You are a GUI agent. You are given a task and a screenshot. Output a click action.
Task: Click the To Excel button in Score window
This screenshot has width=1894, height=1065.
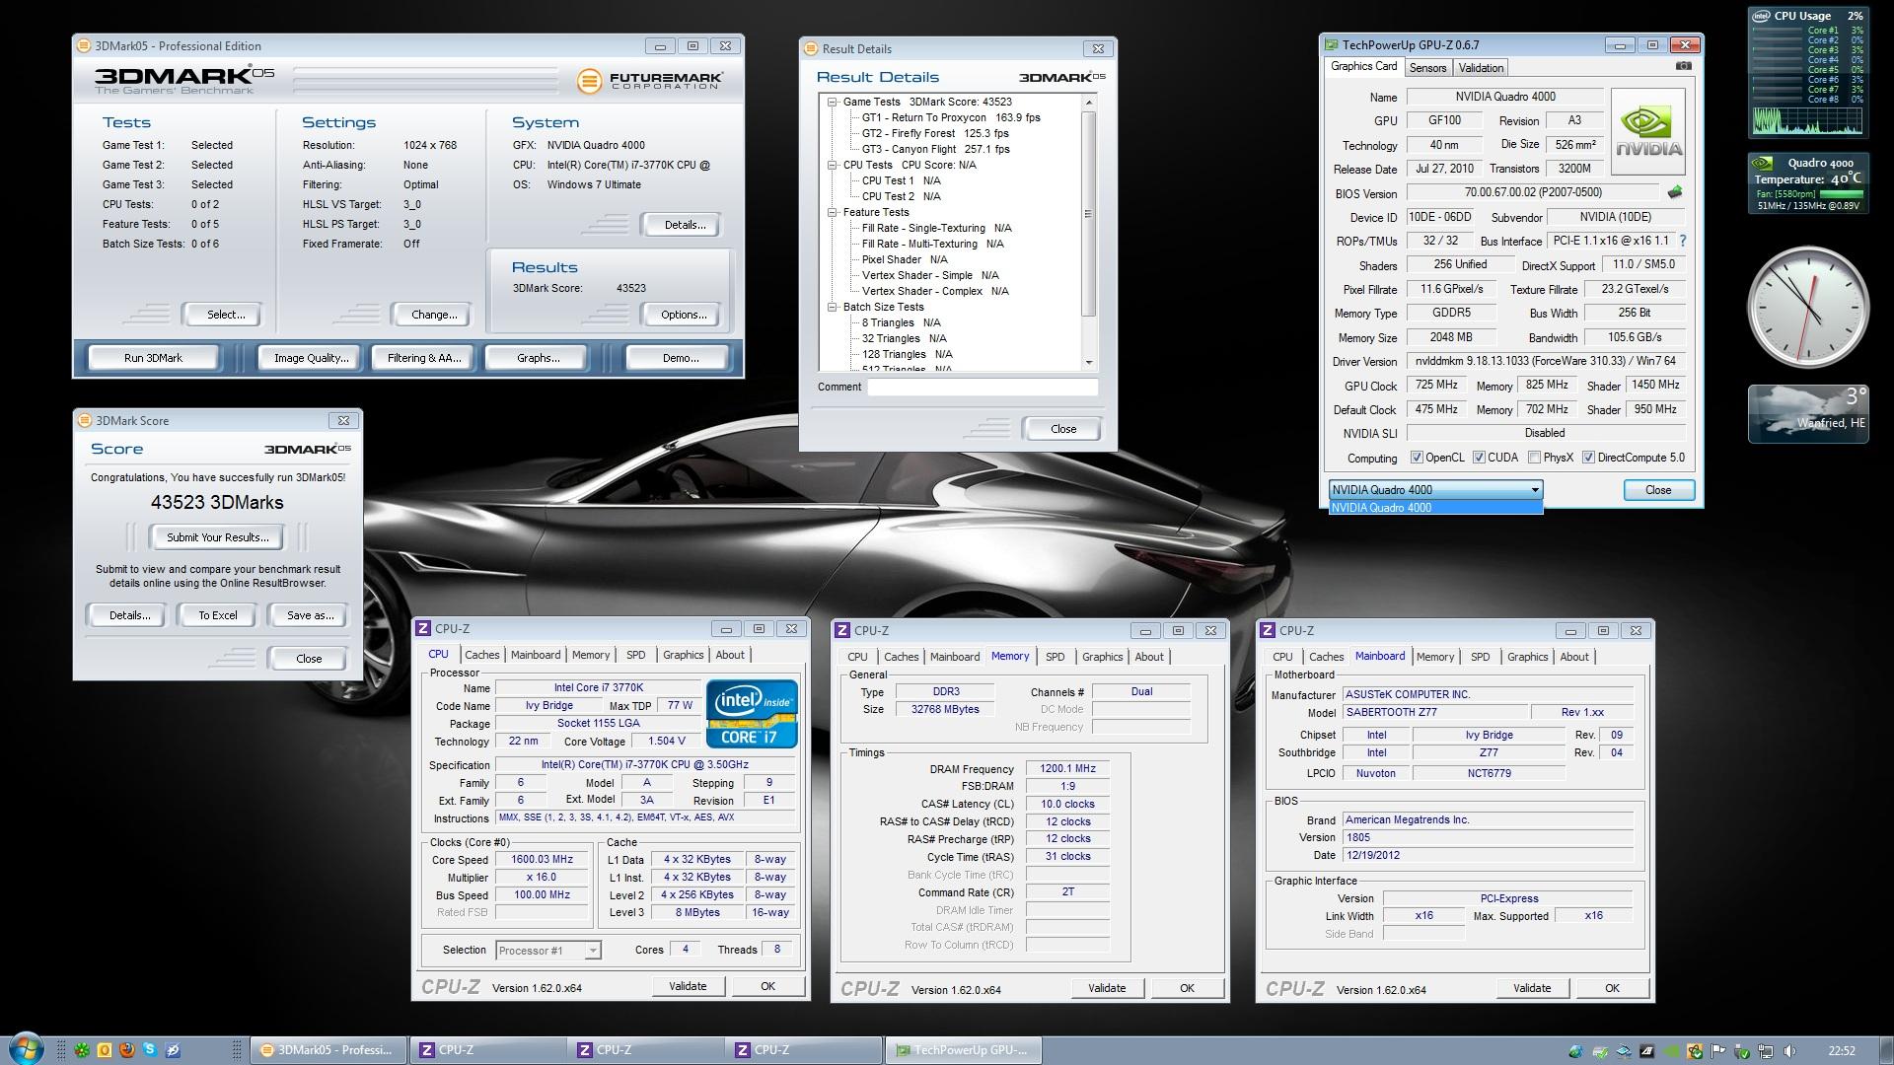tap(218, 615)
